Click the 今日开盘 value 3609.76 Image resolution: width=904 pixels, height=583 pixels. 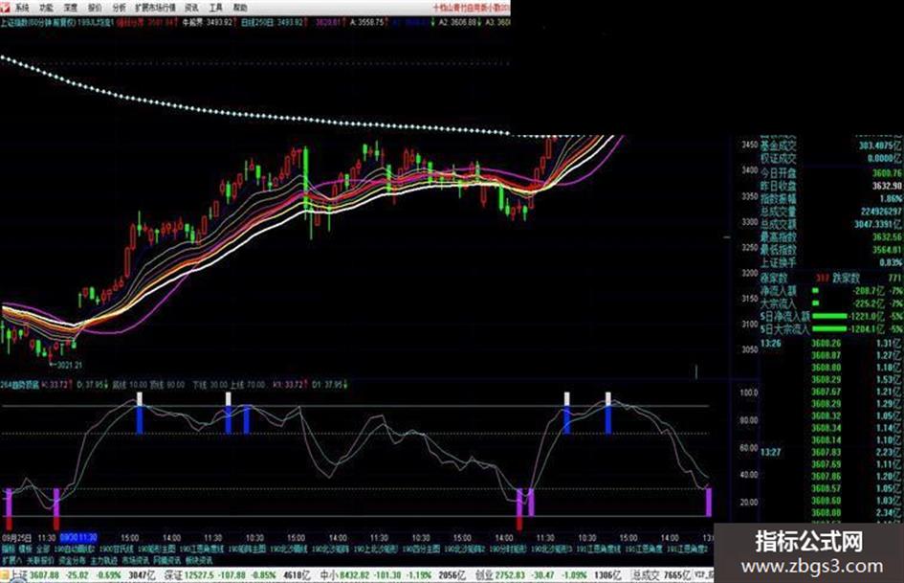pyautogui.click(x=887, y=173)
